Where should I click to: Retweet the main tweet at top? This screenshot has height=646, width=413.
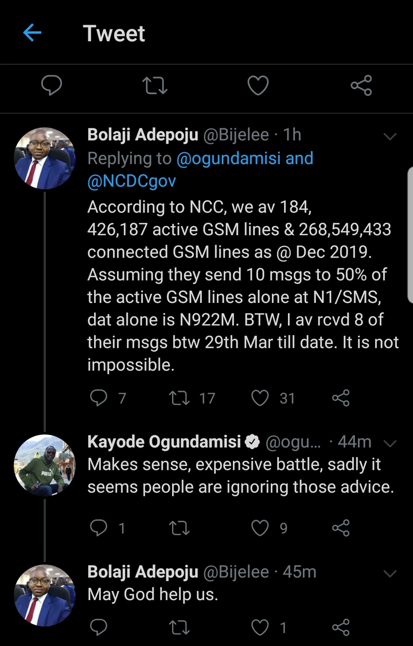tap(155, 86)
